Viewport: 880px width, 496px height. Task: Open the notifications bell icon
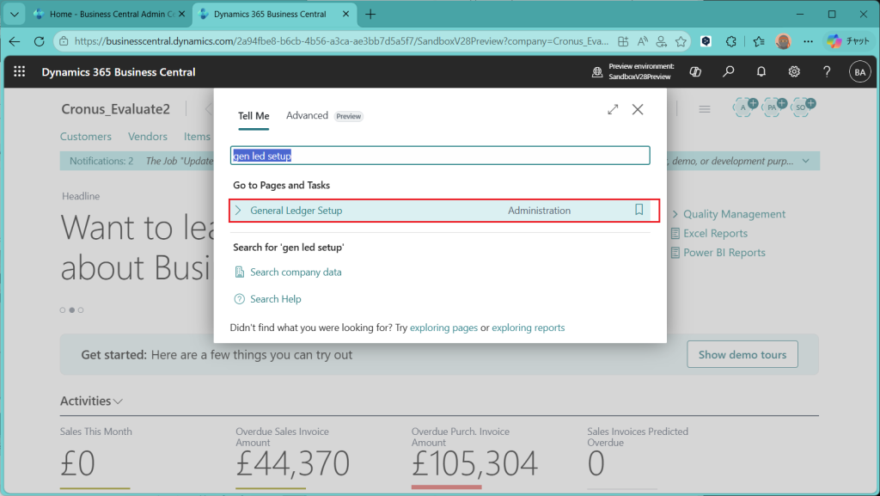point(761,72)
